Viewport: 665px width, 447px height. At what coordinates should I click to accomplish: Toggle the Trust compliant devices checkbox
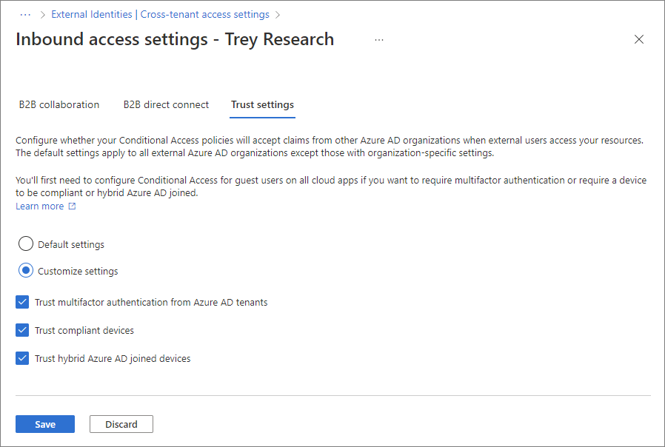pos(22,330)
